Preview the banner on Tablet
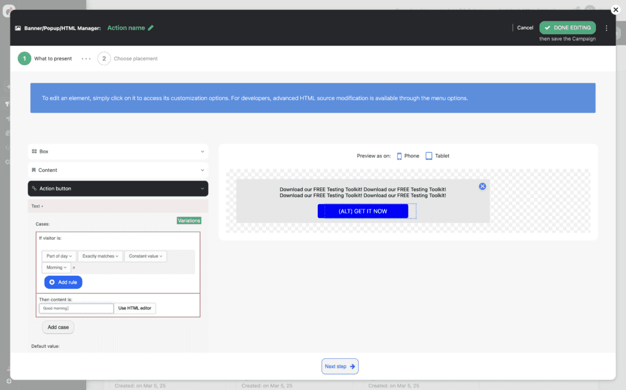The width and height of the screenshot is (626, 390). pyautogui.click(x=437, y=156)
